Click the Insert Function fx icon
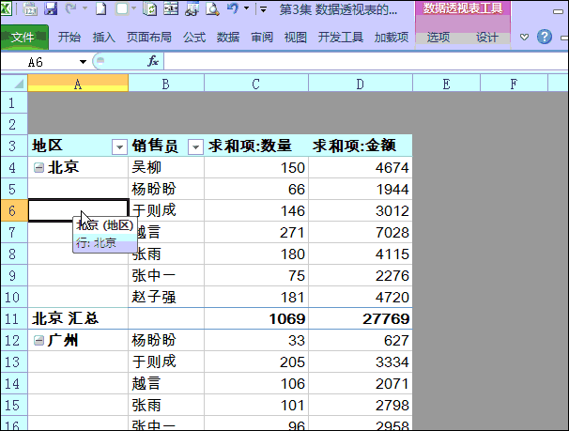Screen dimensions: 569x431 [x=153, y=61]
